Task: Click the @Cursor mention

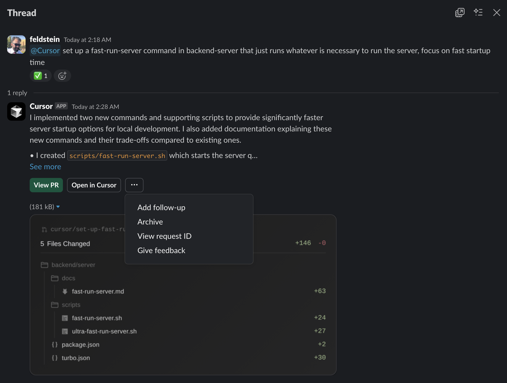Action: (x=45, y=51)
